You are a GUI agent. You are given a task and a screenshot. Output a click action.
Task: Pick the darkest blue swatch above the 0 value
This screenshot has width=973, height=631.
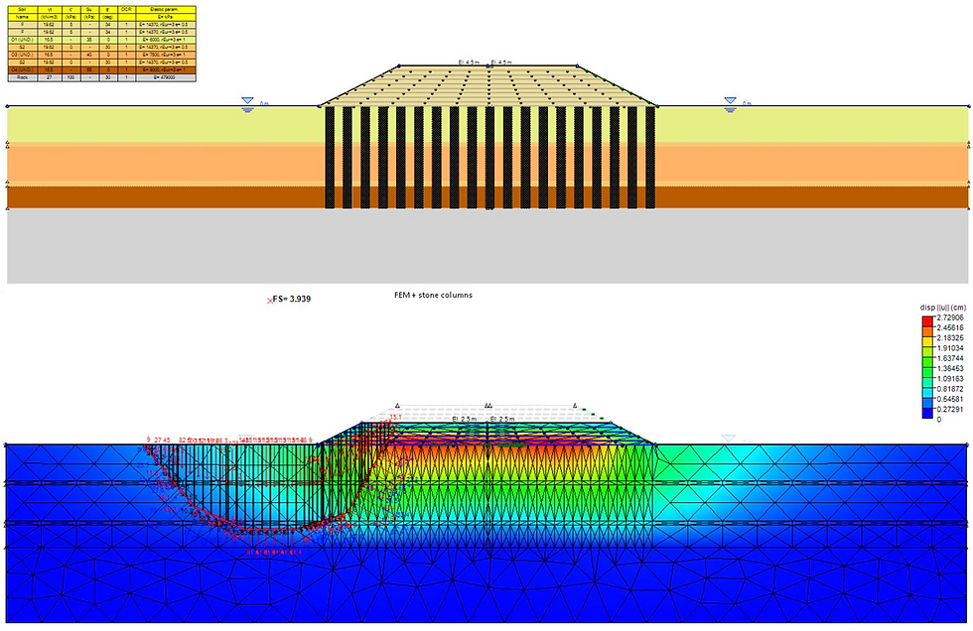(x=927, y=414)
